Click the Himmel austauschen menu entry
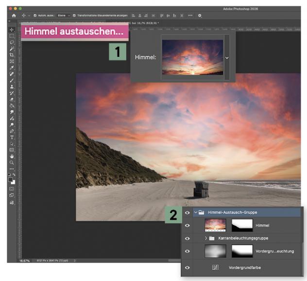 coord(74,32)
